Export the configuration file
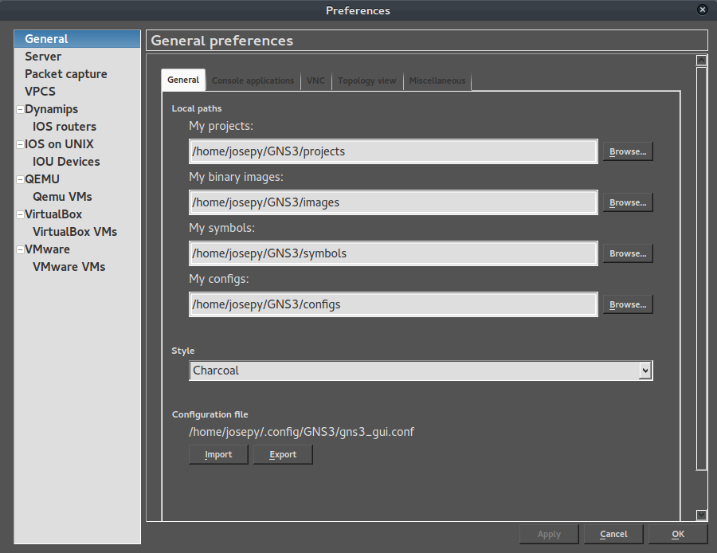This screenshot has height=553, width=717. point(283,455)
